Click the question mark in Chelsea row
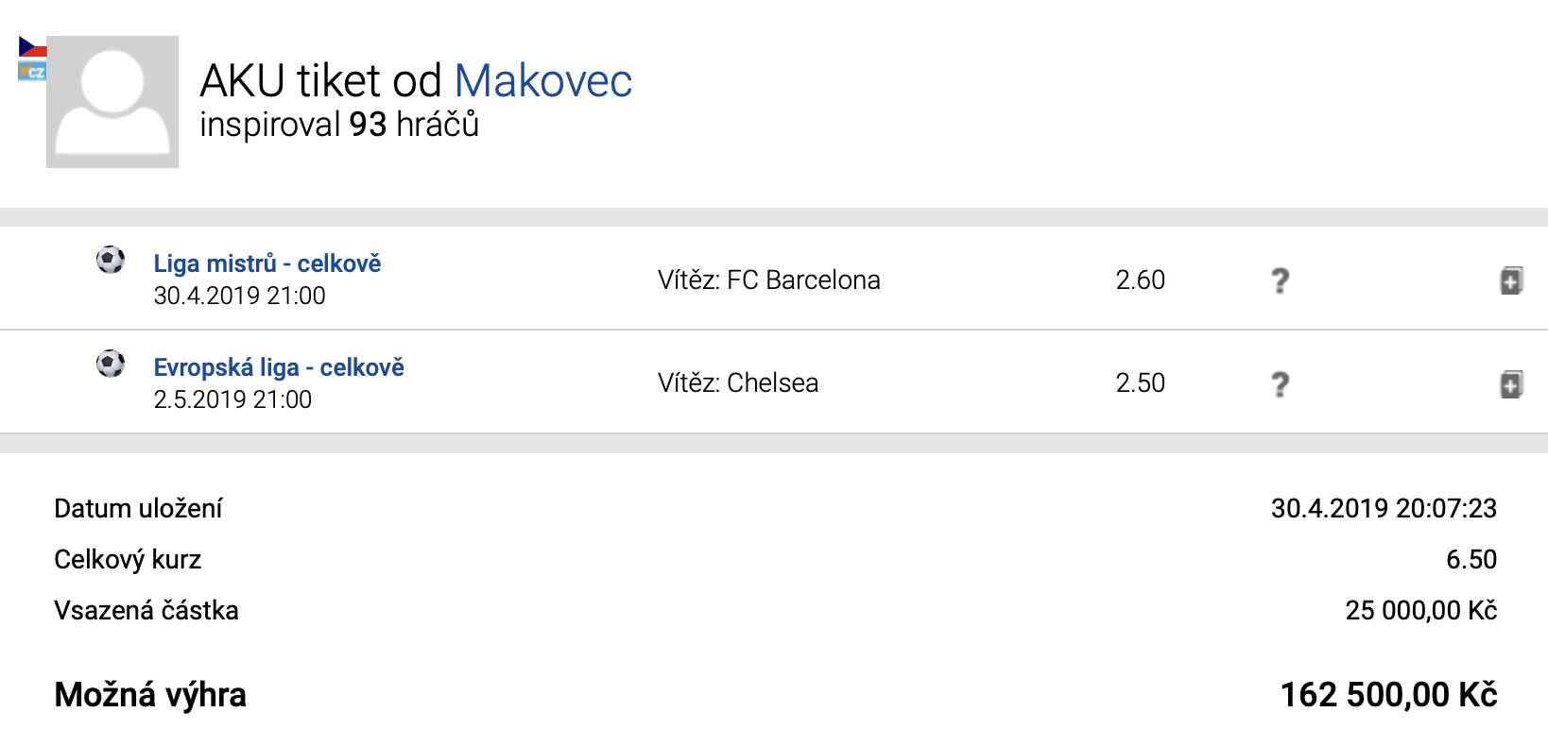The width and height of the screenshot is (1548, 729). point(1280,384)
